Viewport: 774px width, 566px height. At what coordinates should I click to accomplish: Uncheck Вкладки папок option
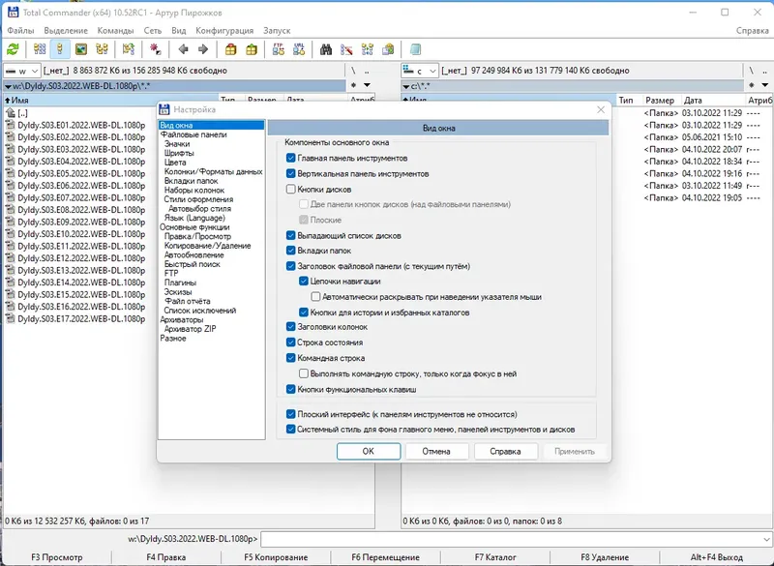click(291, 251)
